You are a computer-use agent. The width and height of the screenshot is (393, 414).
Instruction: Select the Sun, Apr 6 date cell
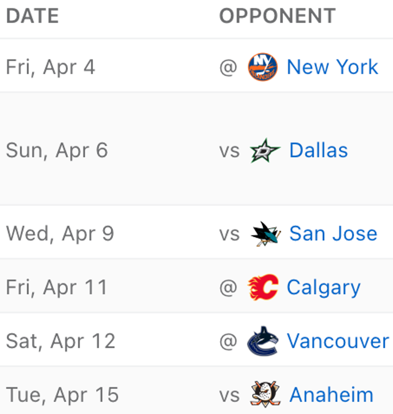pyautogui.click(x=57, y=150)
